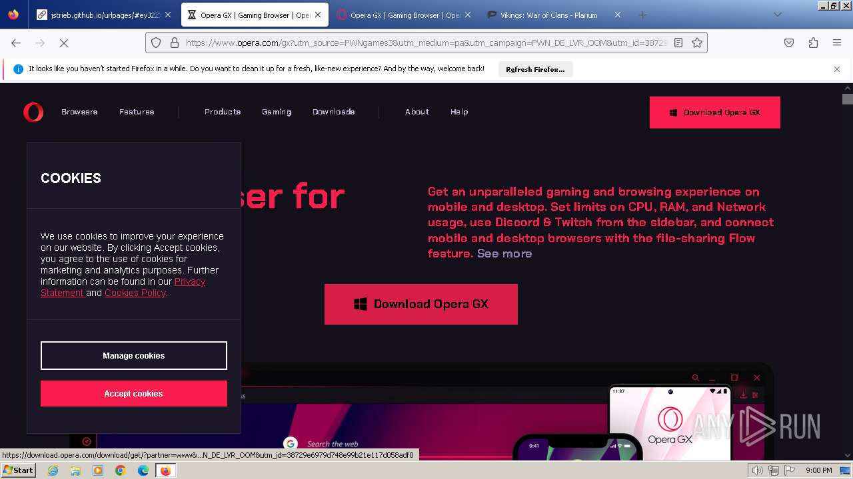Click the Refresh Firefox... button
This screenshot has width=853, height=479.
pyautogui.click(x=535, y=69)
